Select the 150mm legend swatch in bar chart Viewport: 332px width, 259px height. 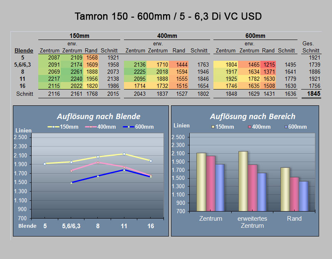[x=213, y=127]
